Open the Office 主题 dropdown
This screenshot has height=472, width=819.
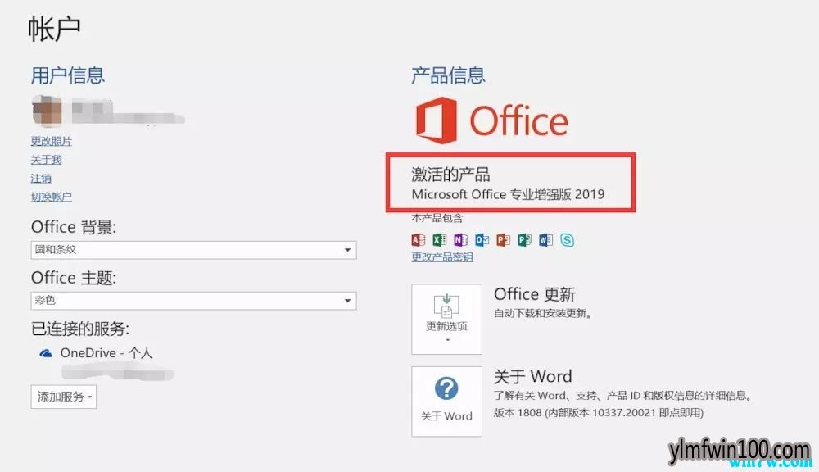point(194,301)
